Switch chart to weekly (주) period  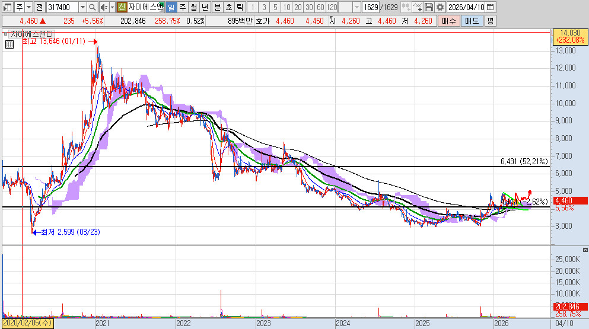pyautogui.click(x=182, y=7)
